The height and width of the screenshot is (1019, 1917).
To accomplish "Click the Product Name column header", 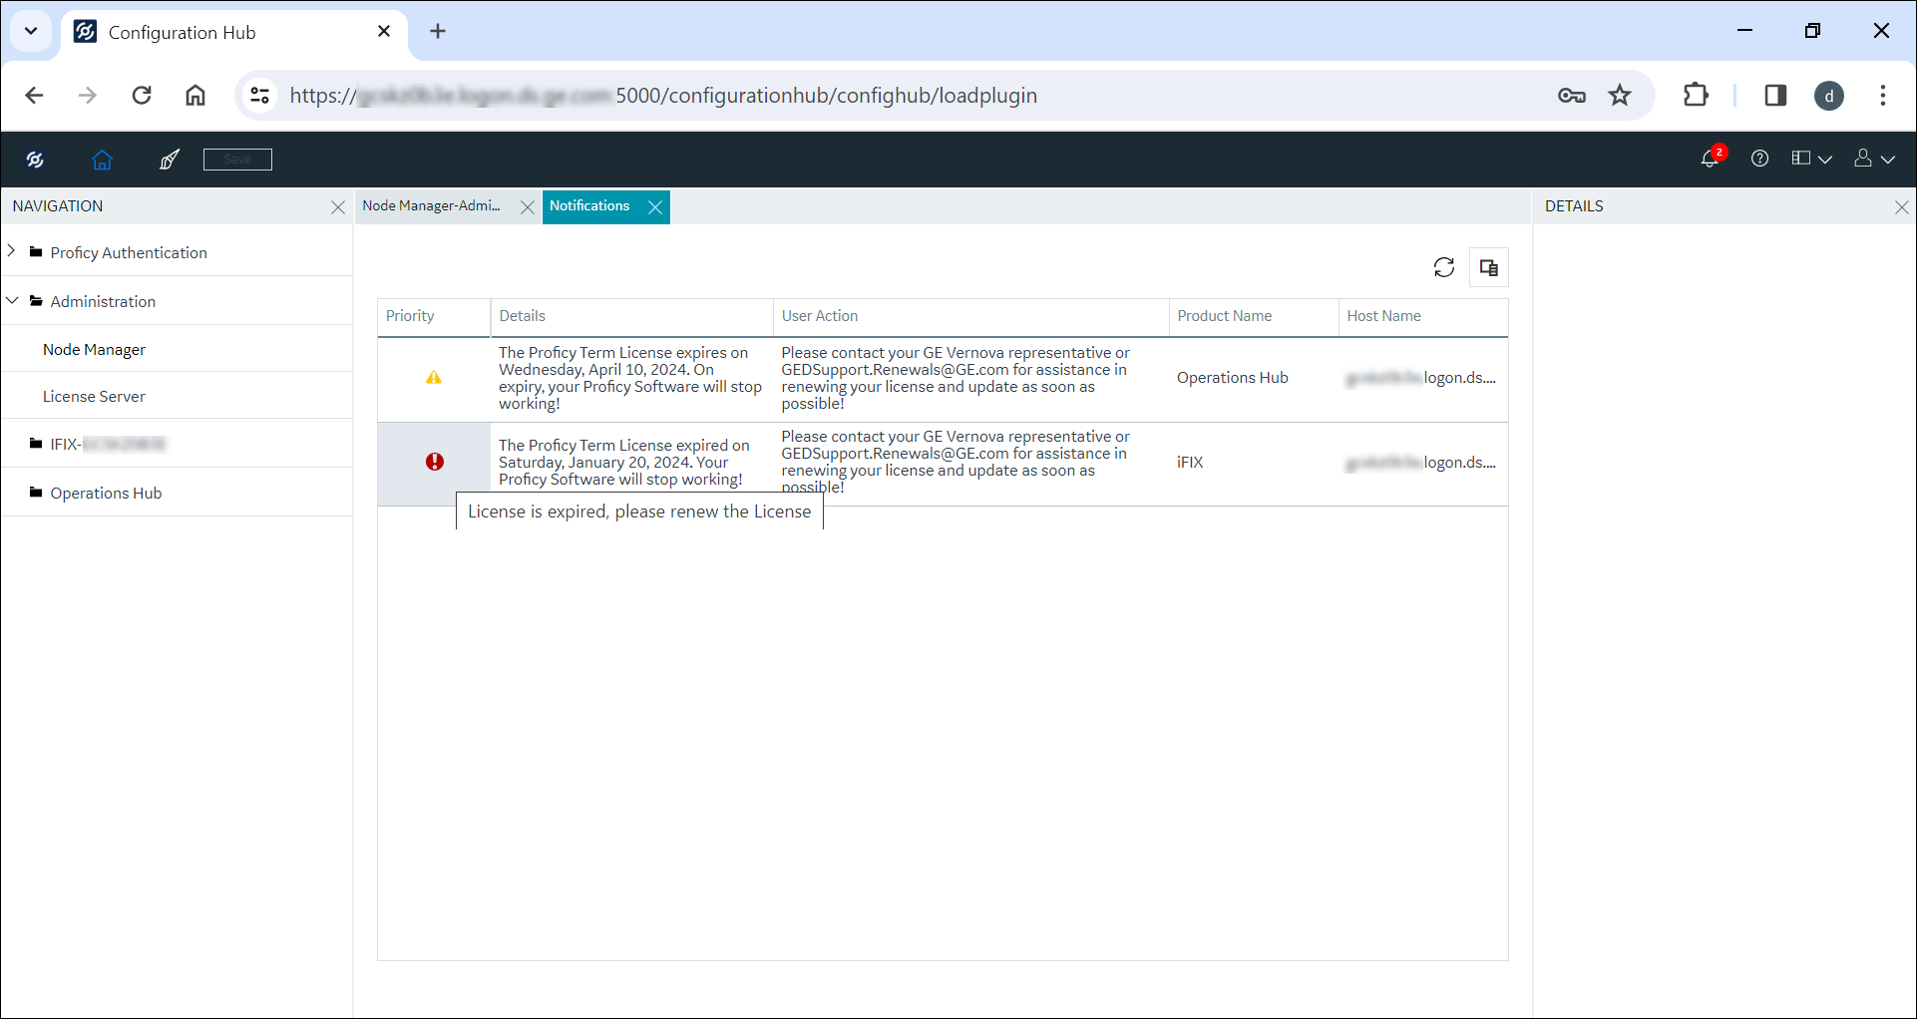I will pos(1254,316).
